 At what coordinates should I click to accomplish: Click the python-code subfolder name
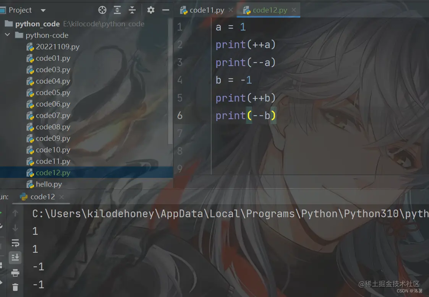(x=47, y=35)
